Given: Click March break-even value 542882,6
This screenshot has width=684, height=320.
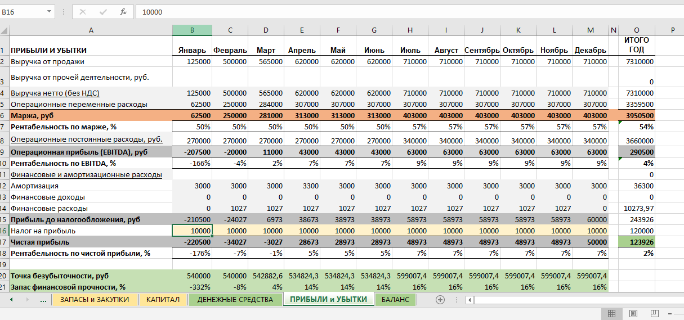Looking at the screenshot, I should click(266, 276).
